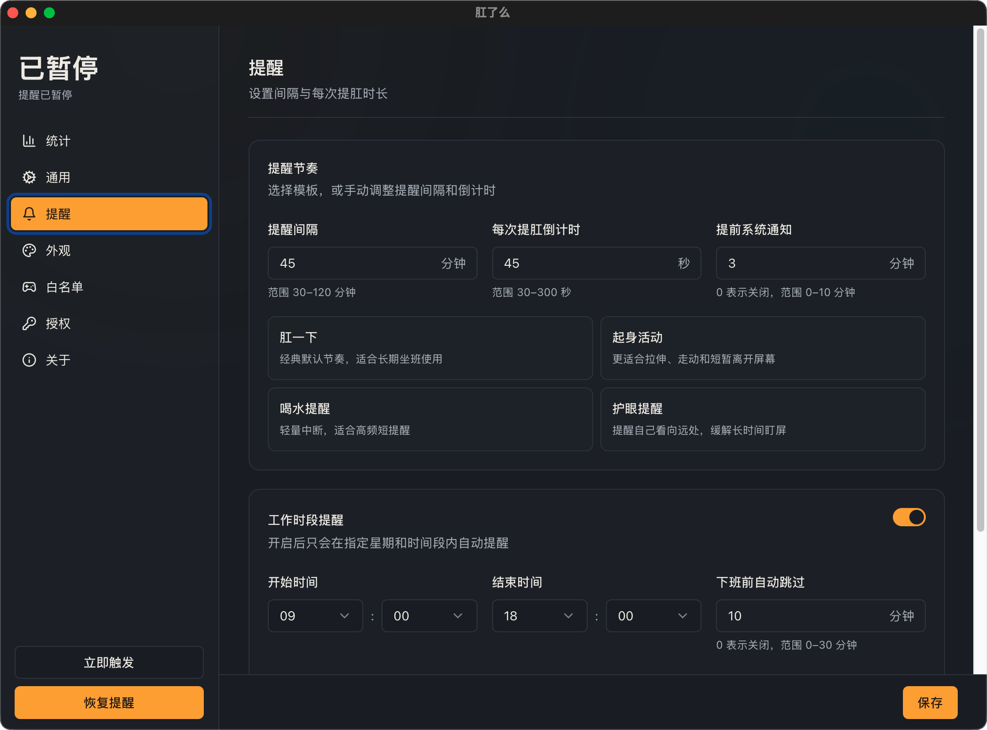Save settings with the 保存 button

930,703
